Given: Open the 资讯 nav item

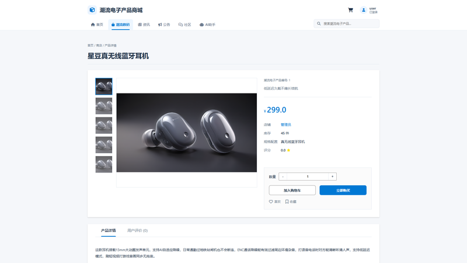Looking at the screenshot, I should click(x=144, y=25).
